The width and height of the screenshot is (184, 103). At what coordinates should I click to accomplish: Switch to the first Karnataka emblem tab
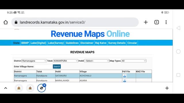tap(19, 88)
